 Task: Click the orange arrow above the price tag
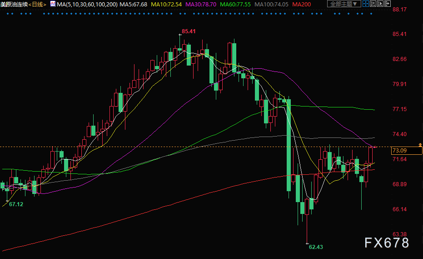click(x=420, y=145)
